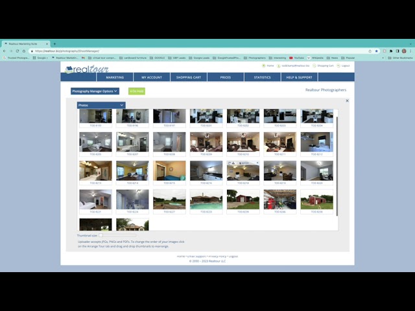Open the YouTube bookmark

click(296, 58)
